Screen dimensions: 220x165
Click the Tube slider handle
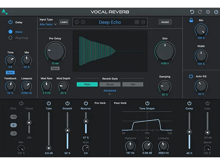tap(49, 148)
